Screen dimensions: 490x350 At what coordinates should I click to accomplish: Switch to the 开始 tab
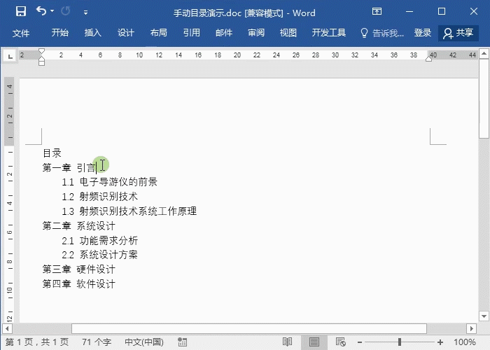60,32
